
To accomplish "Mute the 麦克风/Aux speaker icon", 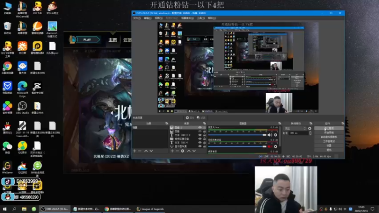I will click(x=270, y=135).
